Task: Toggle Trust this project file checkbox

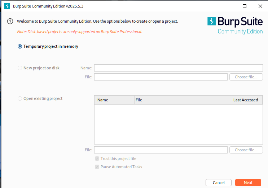Action: tap(97, 159)
